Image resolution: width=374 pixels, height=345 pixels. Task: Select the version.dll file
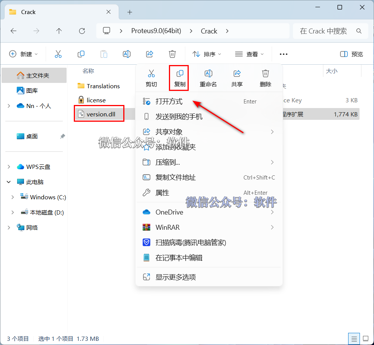click(97, 114)
